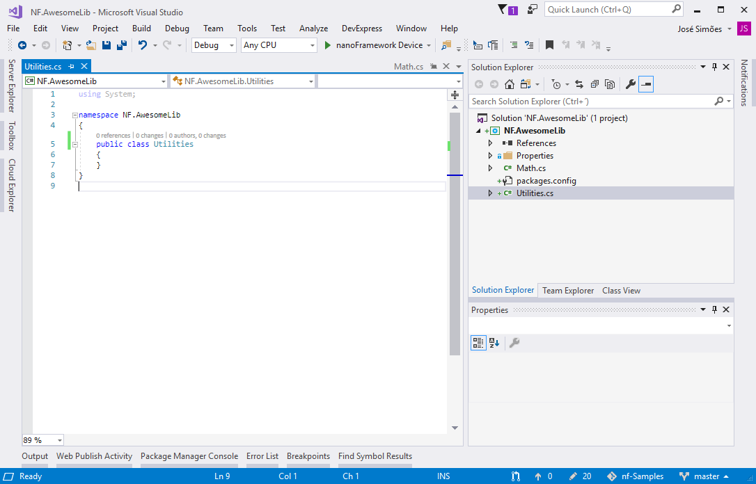The image size is (756, 484).
Task: Click the comment selected lines icon
Action: pos(514,45)
